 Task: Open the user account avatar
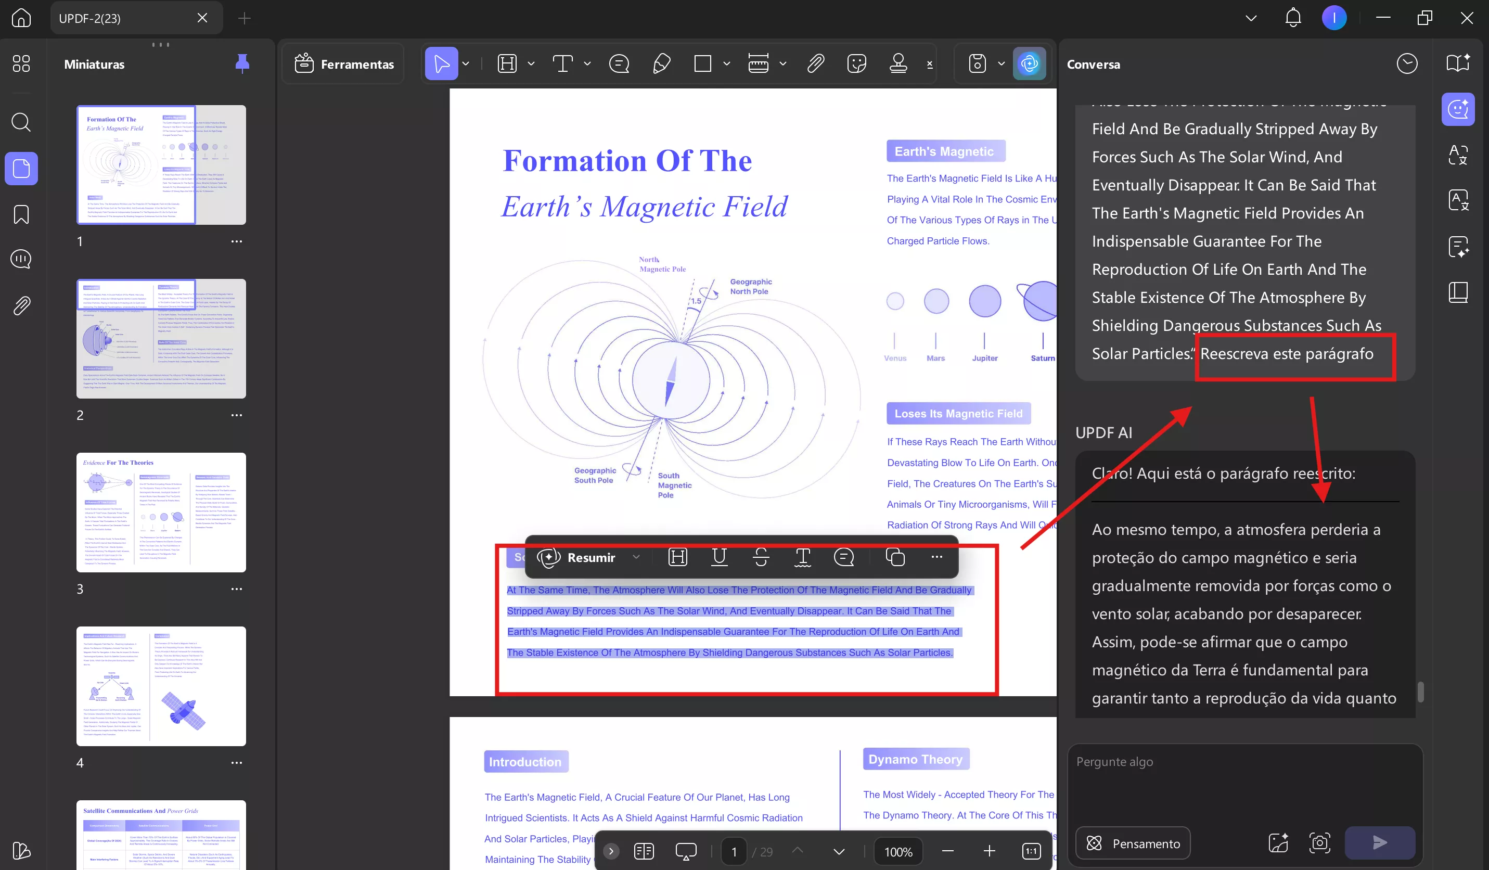click(x=1334, y=18)
